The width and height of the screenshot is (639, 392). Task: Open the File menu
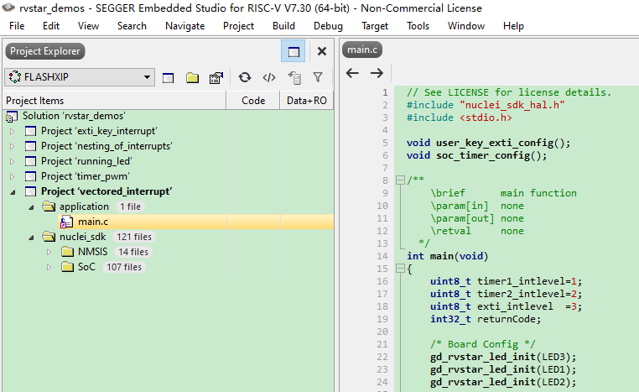point(17,26)
